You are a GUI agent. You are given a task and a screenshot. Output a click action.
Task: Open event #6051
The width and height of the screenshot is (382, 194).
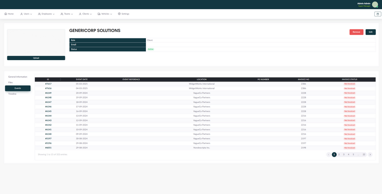(x=48, y=148)
